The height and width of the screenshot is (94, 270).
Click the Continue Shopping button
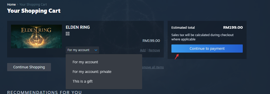click(x=29, y=67)
